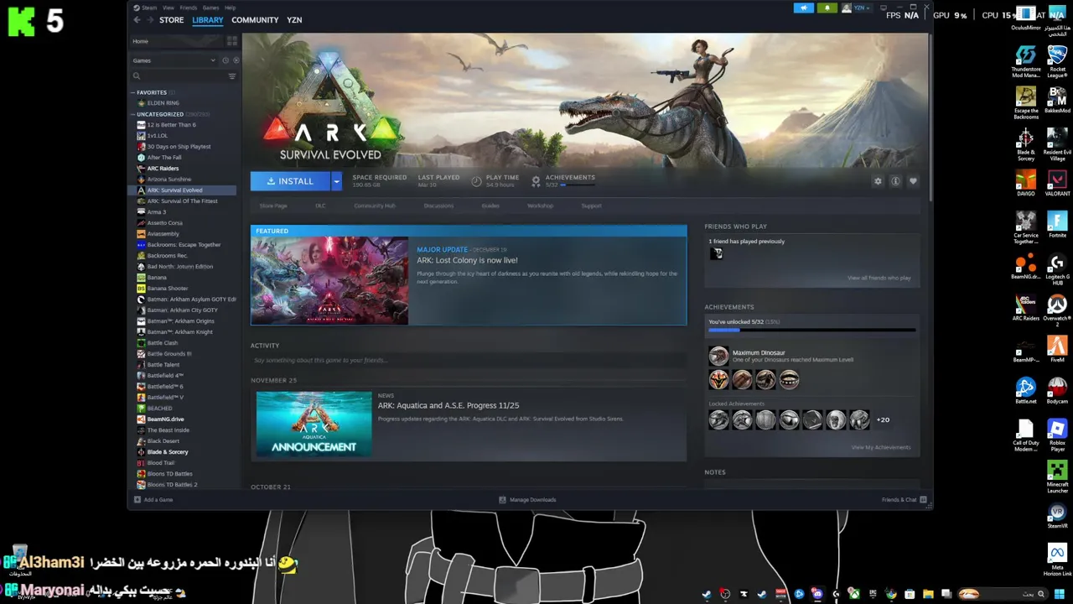The height and width of the screenshot is (604, 1073).
Task: Click Add a Game
Action: [153, 499]
